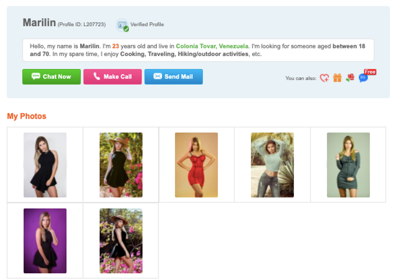
Task: Click the Profile ID: L207723 text
Action: 81,24
